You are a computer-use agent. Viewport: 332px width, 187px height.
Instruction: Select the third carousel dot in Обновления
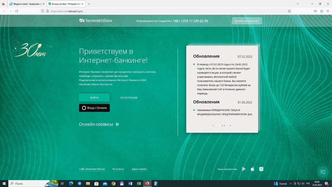(x=224, y=125)
